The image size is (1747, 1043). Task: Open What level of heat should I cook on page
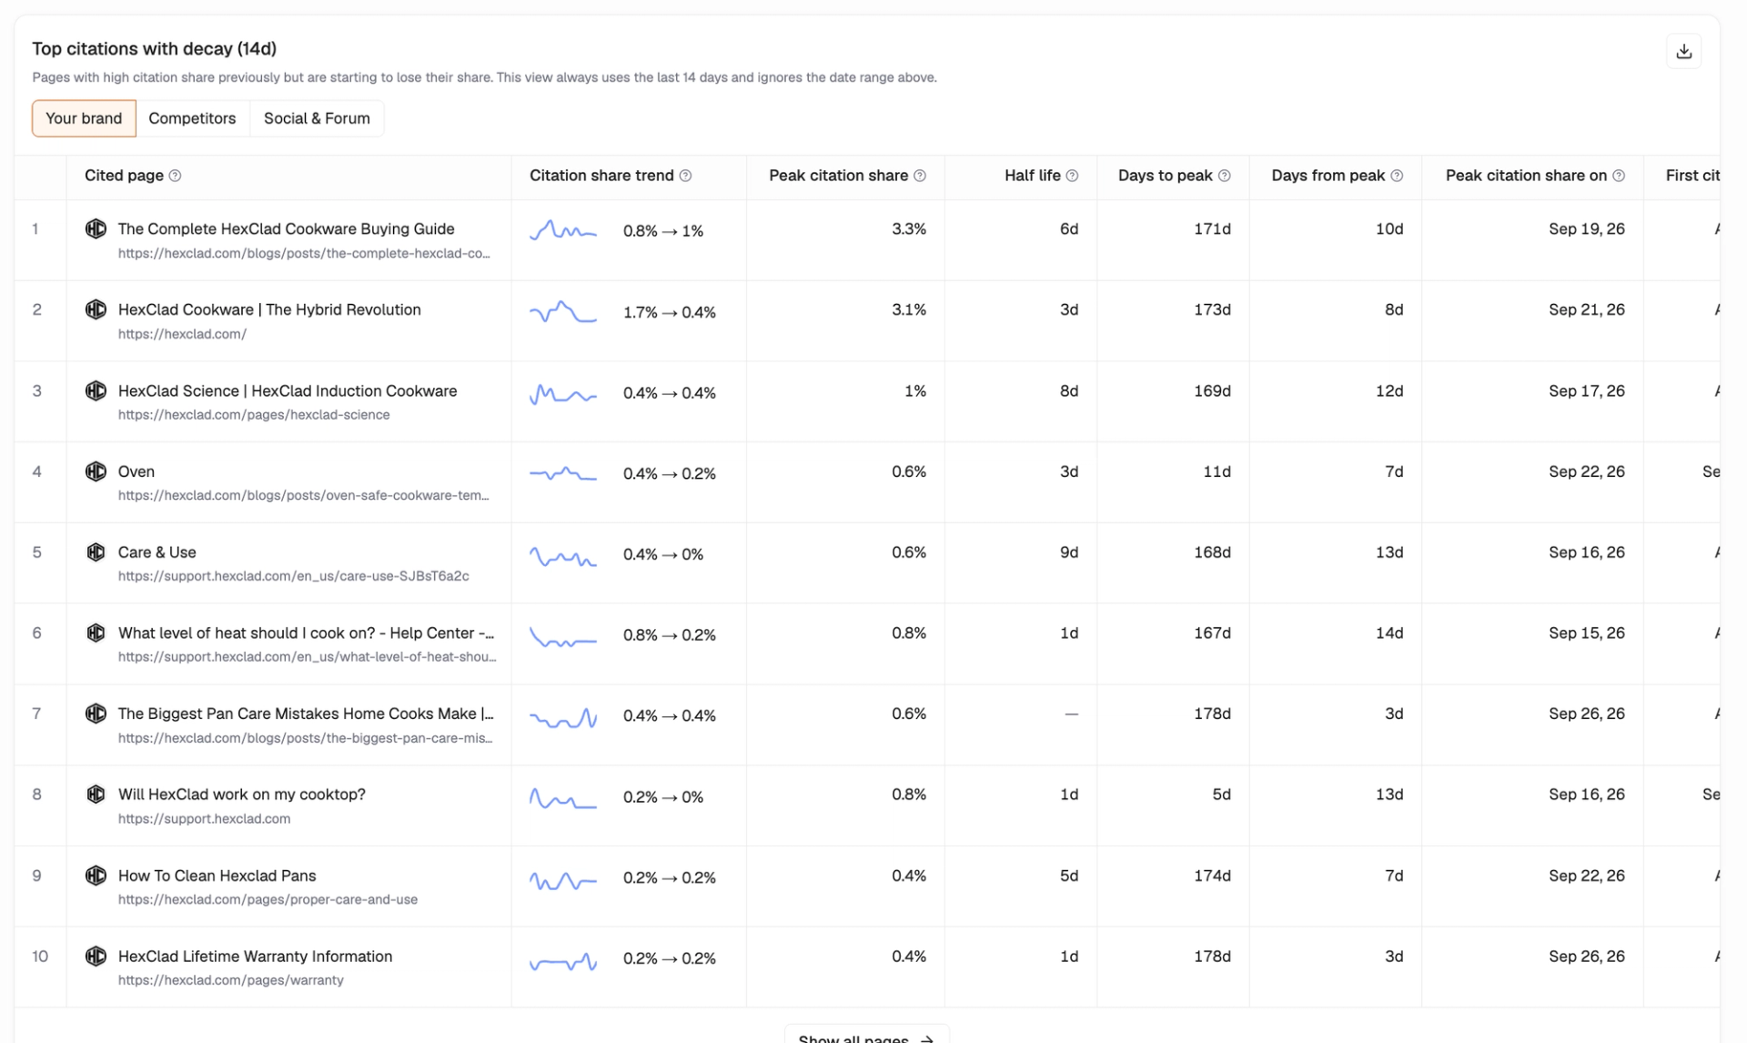pos(306,633)
